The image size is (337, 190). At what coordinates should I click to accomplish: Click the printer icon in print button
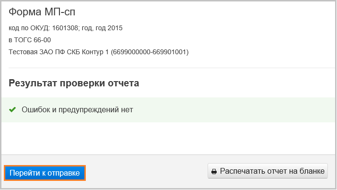pyautogui.click(x=214, y=171)
